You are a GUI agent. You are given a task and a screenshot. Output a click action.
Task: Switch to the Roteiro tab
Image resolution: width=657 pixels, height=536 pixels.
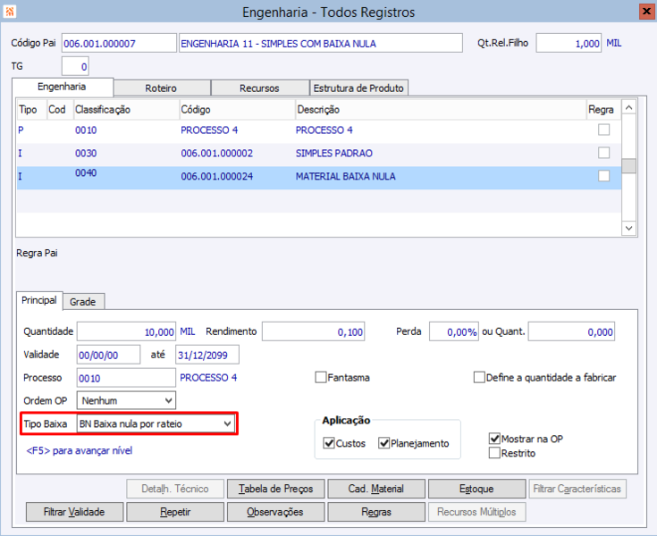(x=161, y=88)
